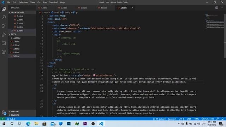226x127 pixels.
Task: Switch to the 4.html editor tab
Action: [106, 8]
